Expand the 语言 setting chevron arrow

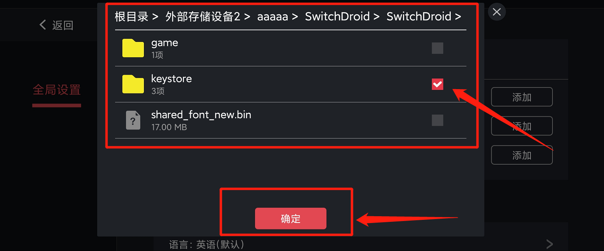point(550,244)
